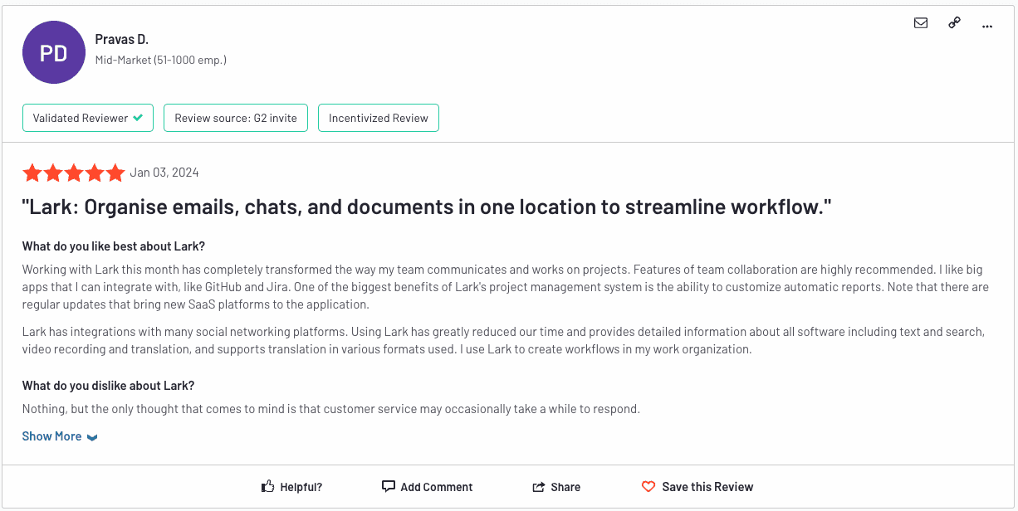Toggle Helpful on the review
This screenshot has width=1018, height=511.
click(291, 486)
